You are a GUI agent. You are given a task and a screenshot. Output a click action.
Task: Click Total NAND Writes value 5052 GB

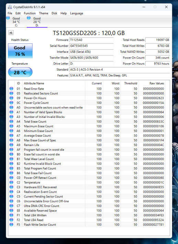coord(158,52)
